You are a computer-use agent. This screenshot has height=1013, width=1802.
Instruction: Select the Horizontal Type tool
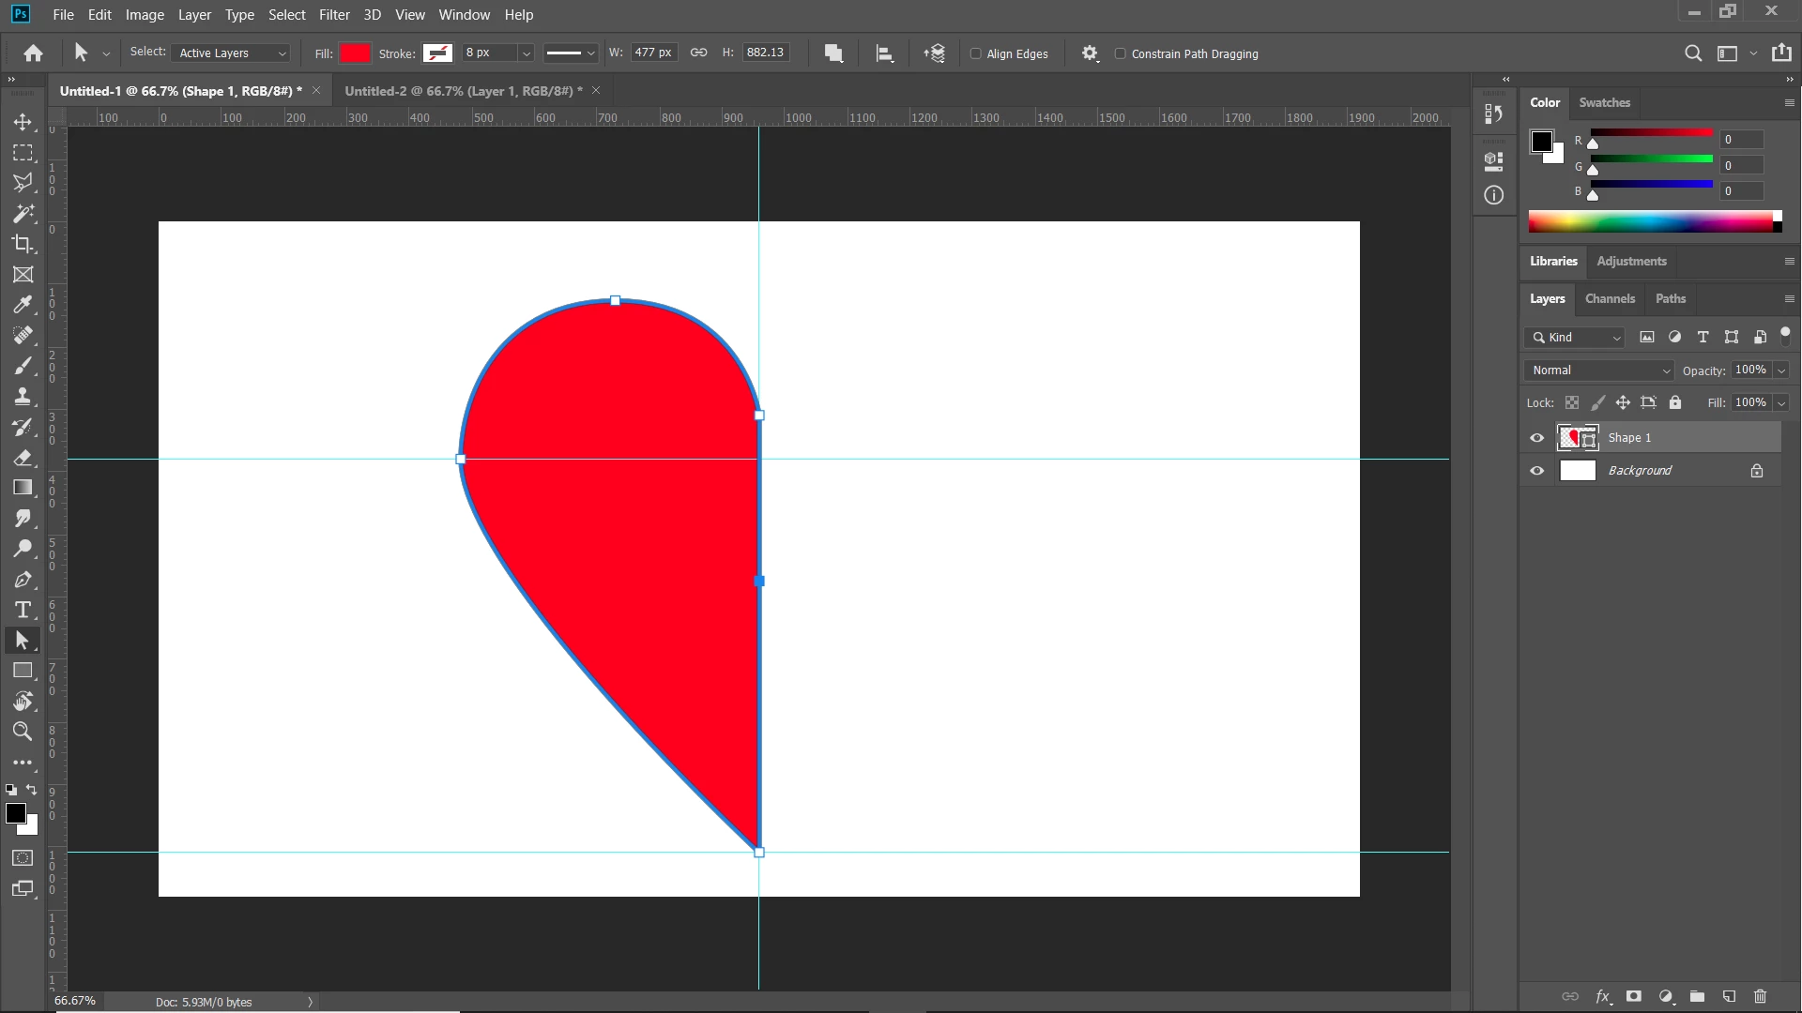[x=23, y=611]
